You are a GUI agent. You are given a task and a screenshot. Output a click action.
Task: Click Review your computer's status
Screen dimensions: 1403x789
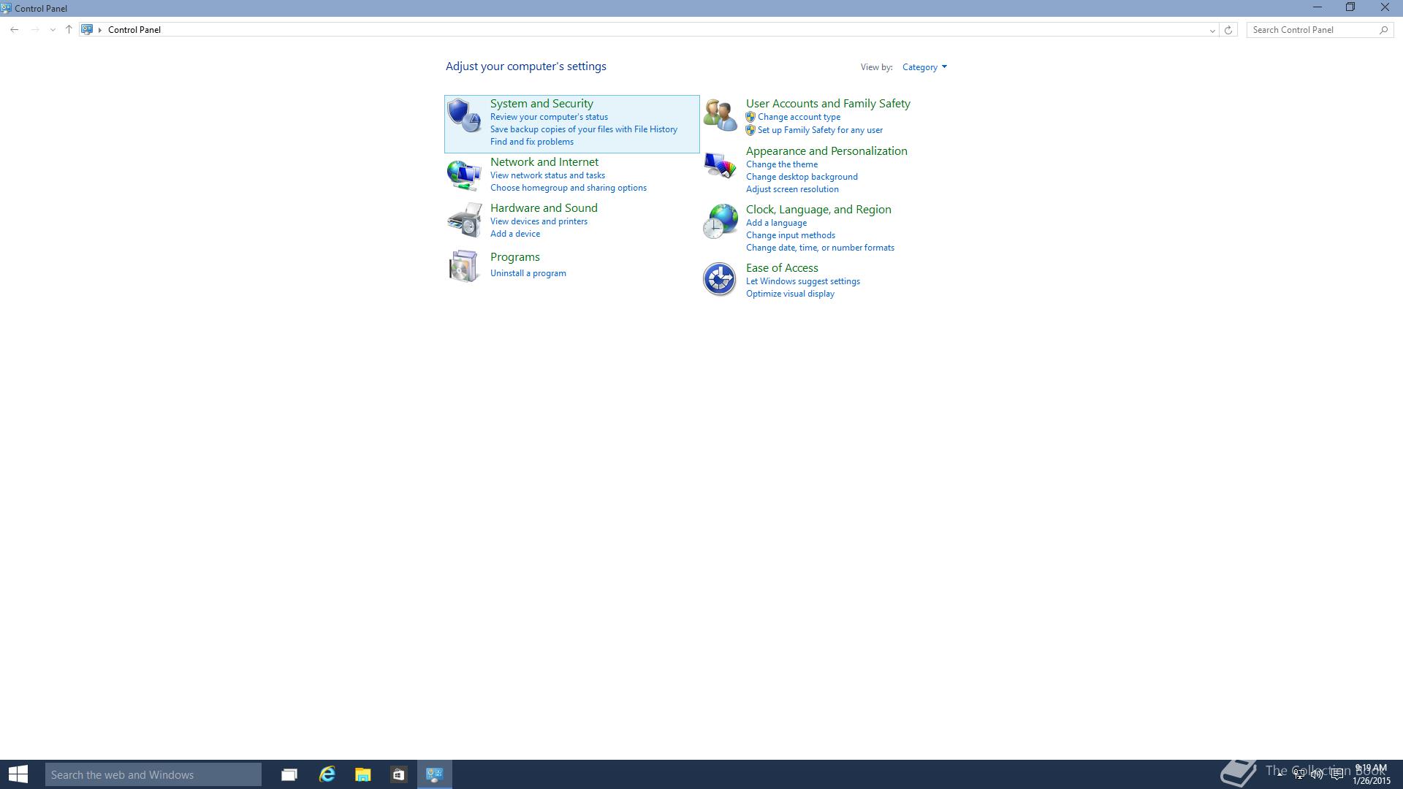[549, 117]
